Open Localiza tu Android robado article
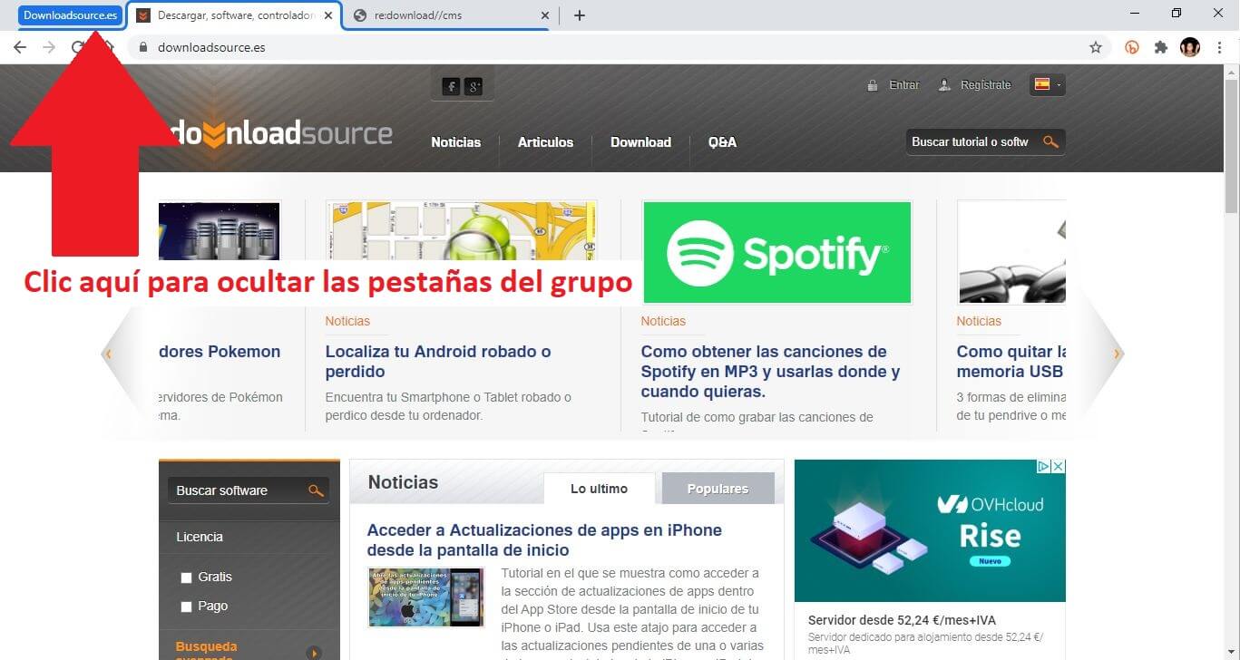Screen dimensions: 1240x660 (438, 362)
